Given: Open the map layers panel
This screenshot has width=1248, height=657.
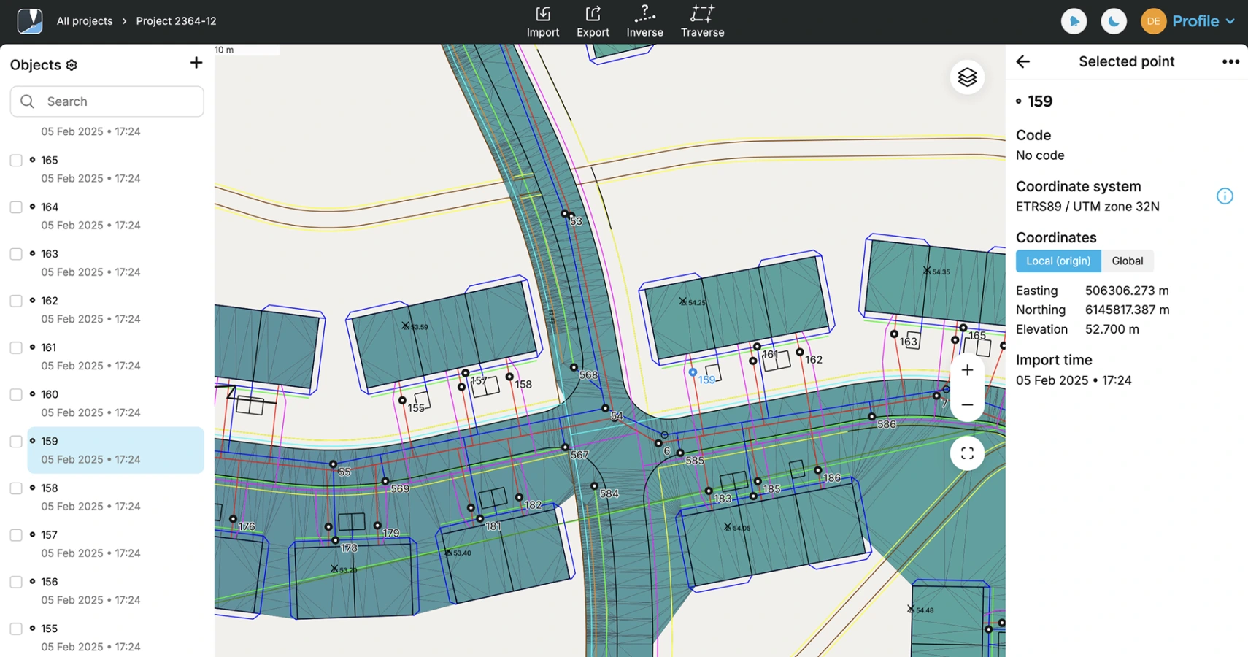Looking at the screenshot, I should [967, 77].
